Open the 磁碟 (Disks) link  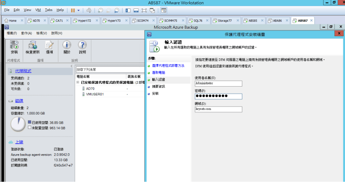click(19, 101)
